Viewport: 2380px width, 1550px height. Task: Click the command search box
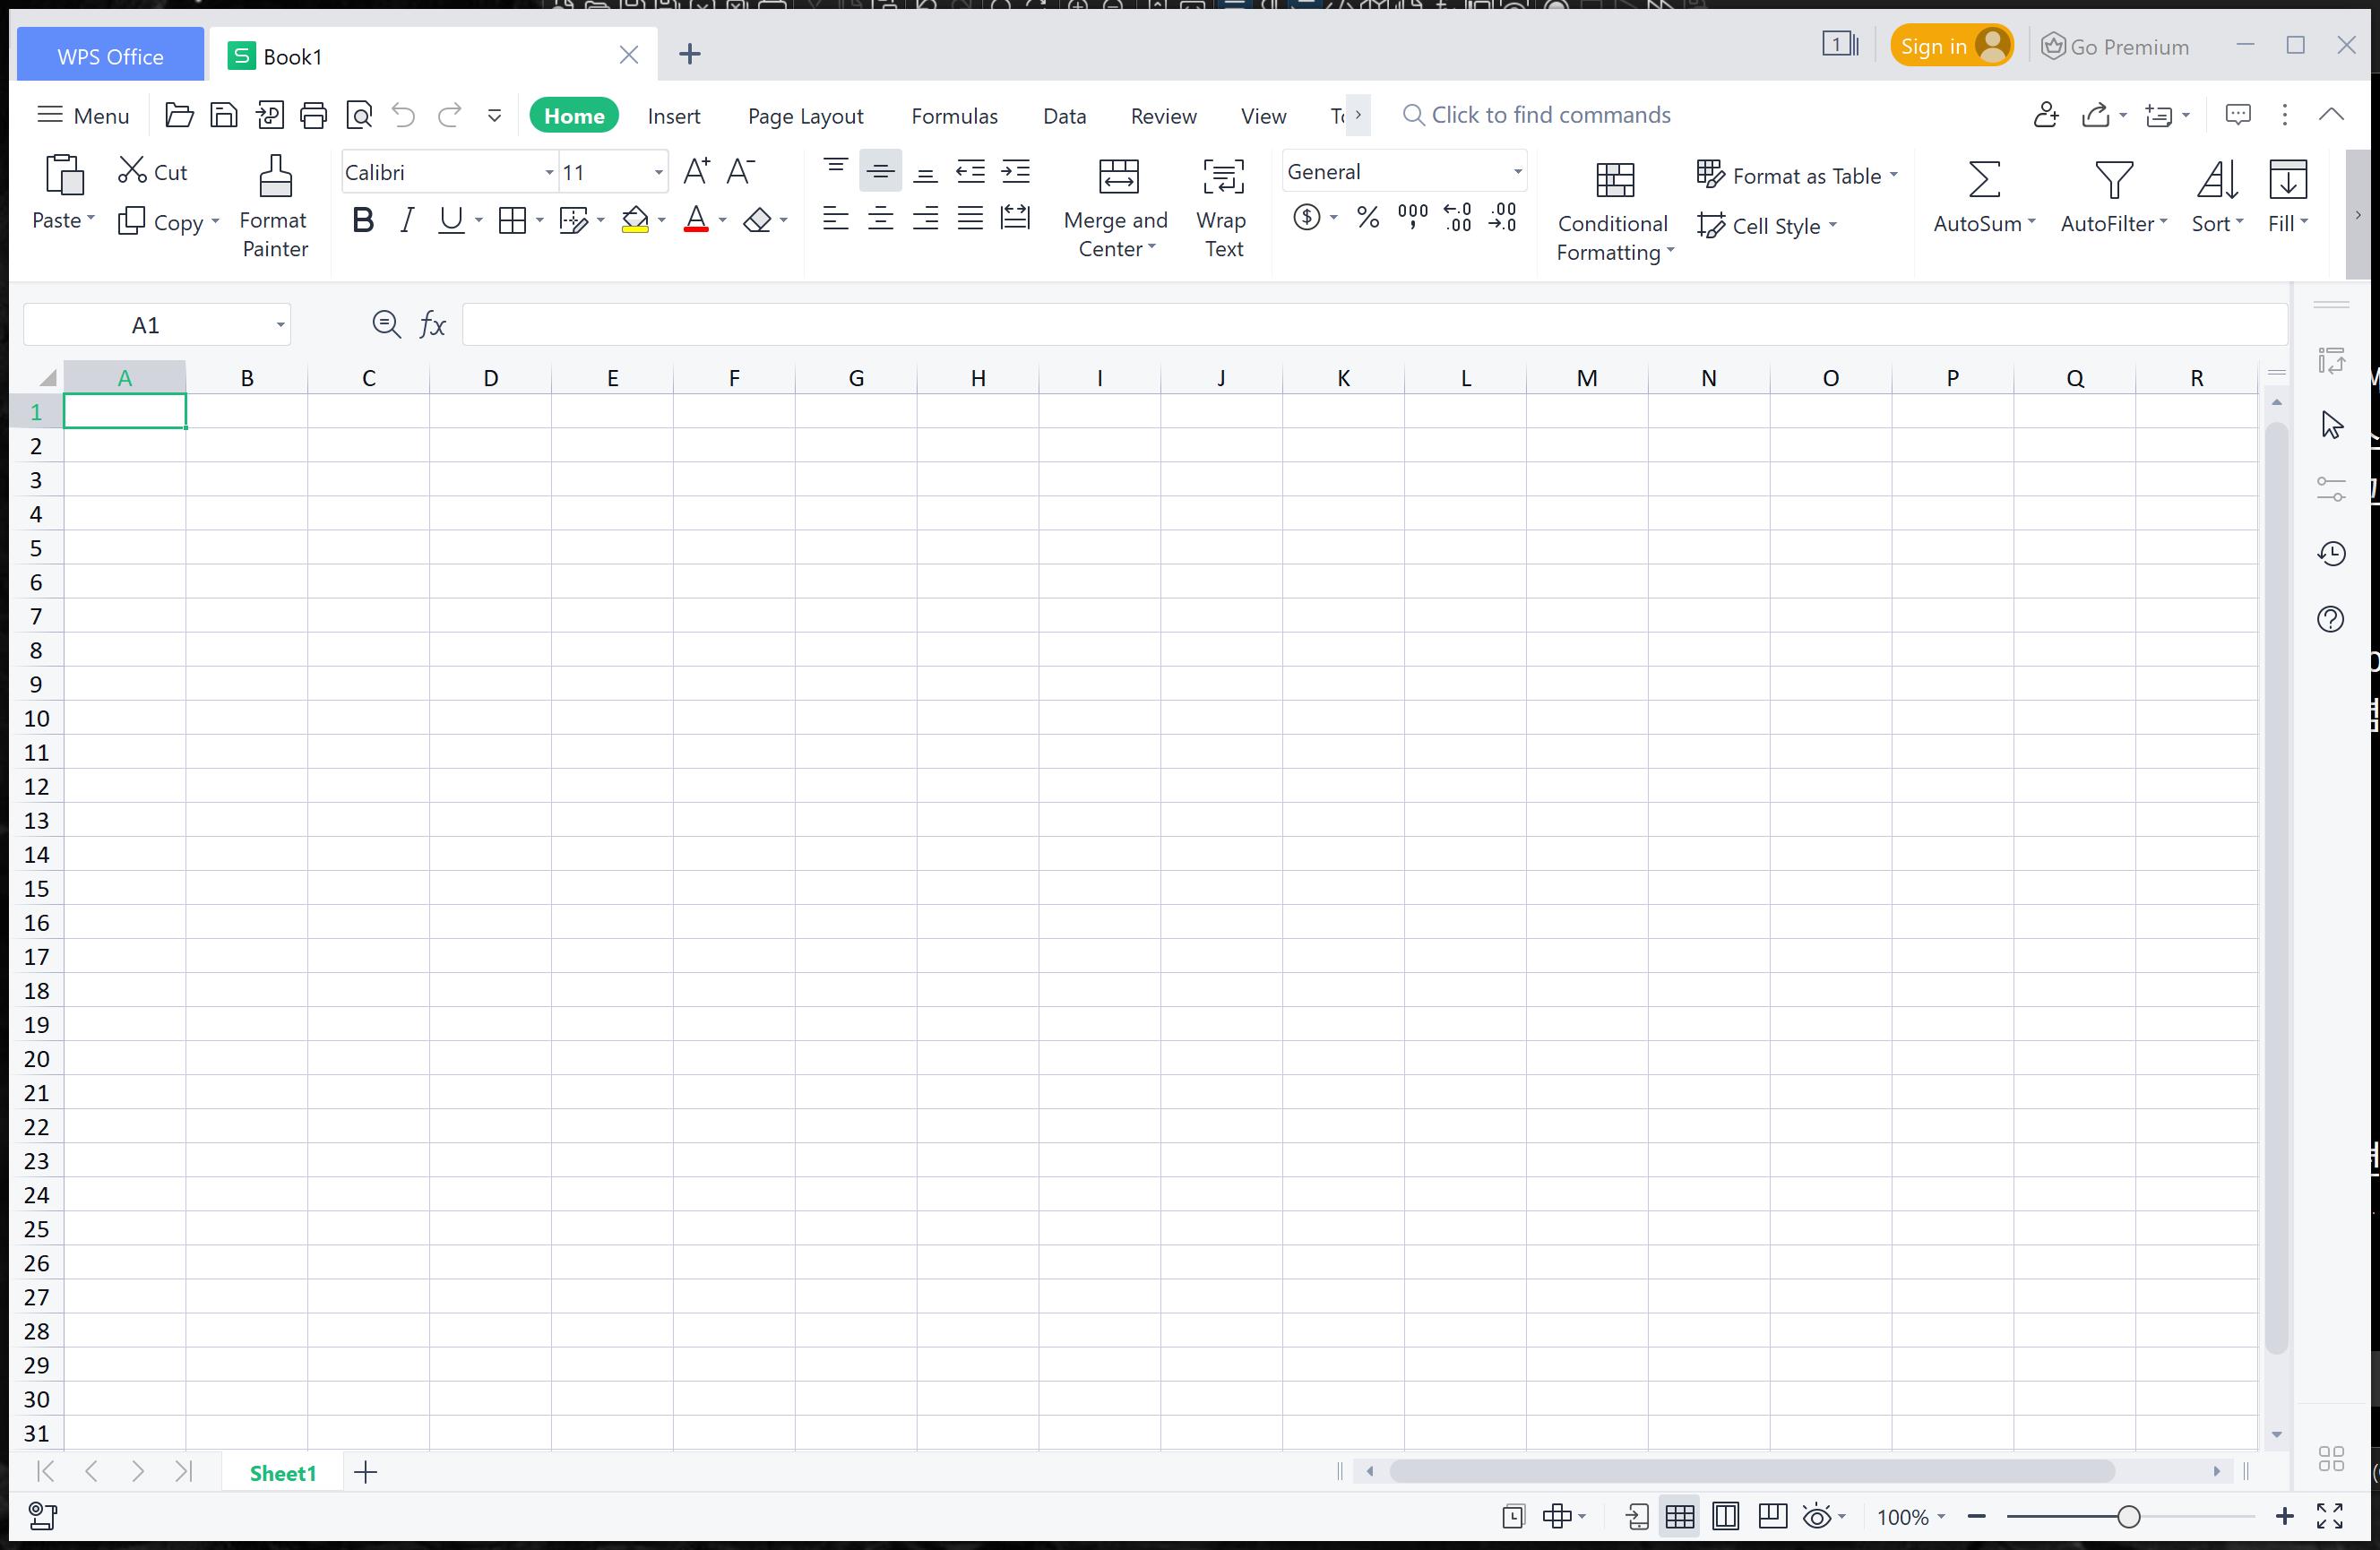(x=1536, y=115)
